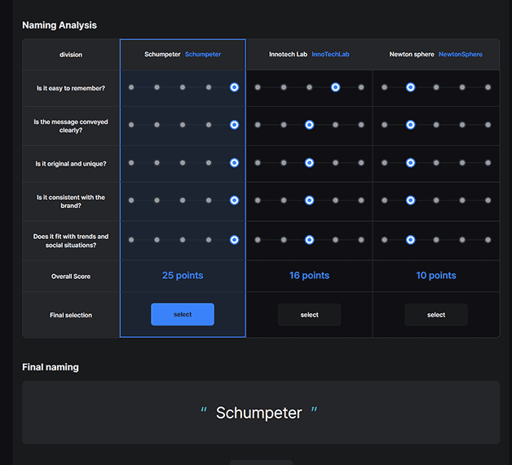This screenshot has height=465, width=512.
Task: Open the NewtonSphere link in header
Action: coord(461,54)
